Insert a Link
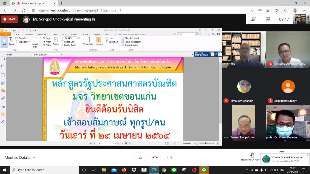Image resolution: width=310 pixels, height=174 pixels. click(109, 38)
